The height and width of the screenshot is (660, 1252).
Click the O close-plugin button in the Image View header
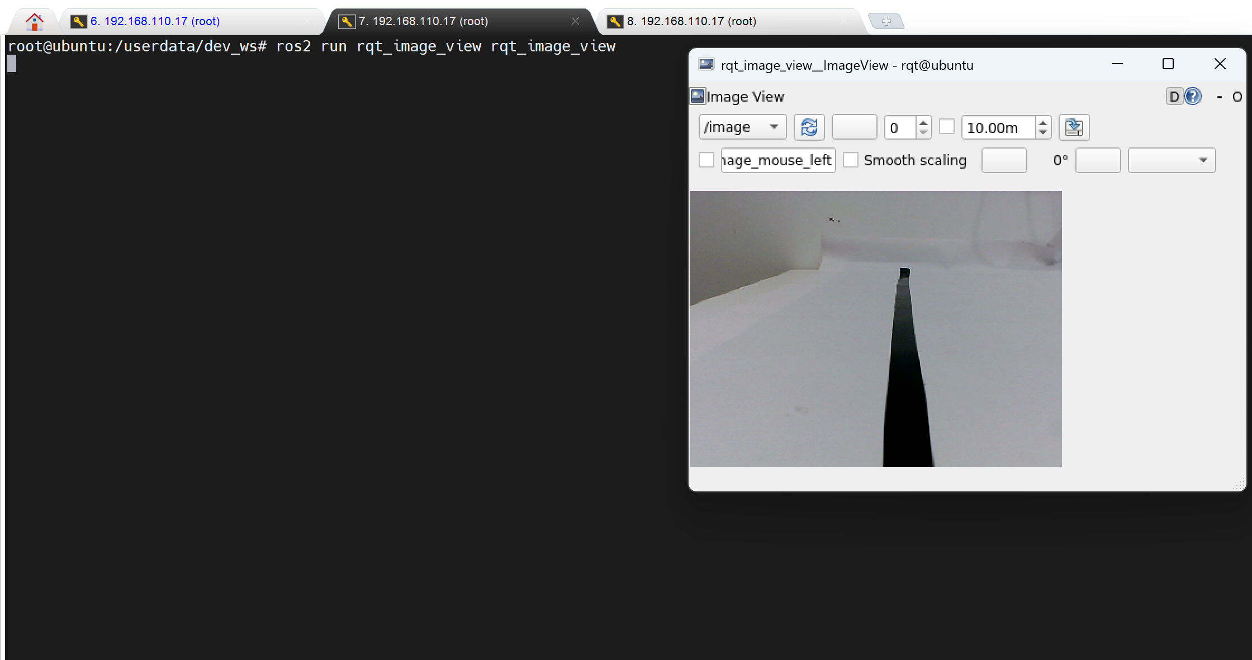tap(1237, 97)
